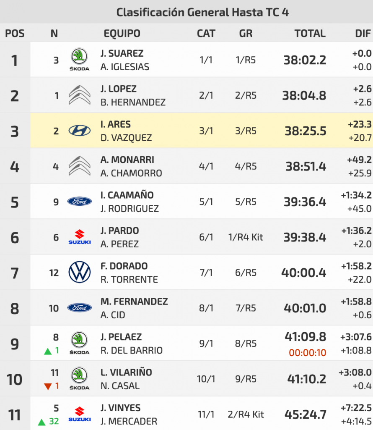The height and width of the screenshot is (430, 373).
Task: Click the EQUIPO column header
Action: [x=122, y=34]
